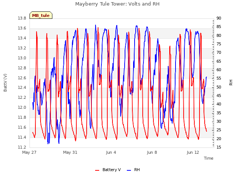Screen dimensions: 236x177
Task: Click the 11.4 voltage axis value
Action: (22, 137)
